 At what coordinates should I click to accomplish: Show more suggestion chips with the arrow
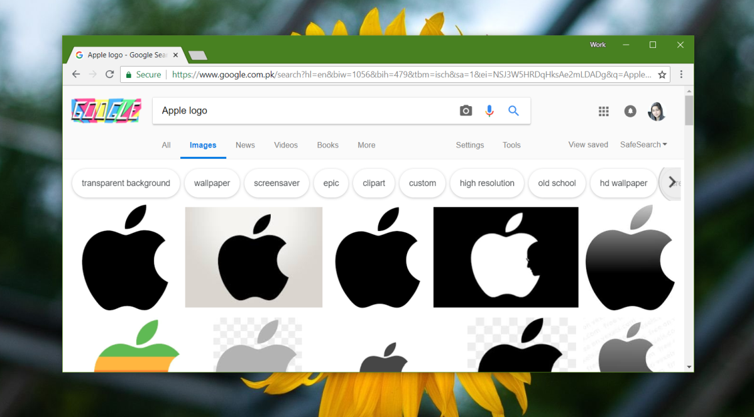(672, 182)
